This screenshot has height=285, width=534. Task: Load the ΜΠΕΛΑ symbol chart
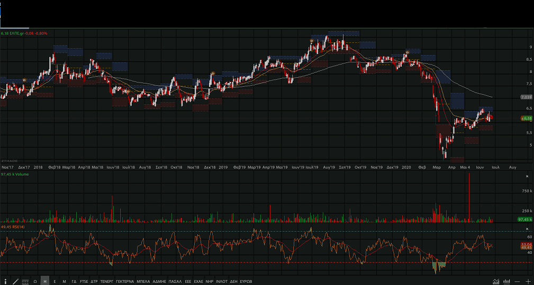143,281
